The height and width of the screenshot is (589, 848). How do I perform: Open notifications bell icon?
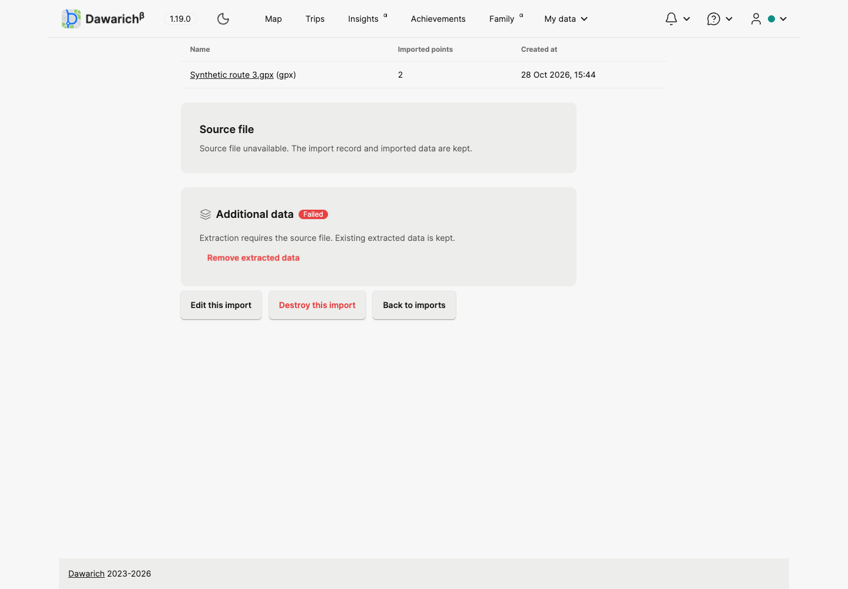click(671, 19)
